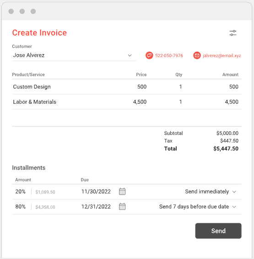Click the Installments section heading
Viewport: 254px width, 259px height.
point(29,168)
